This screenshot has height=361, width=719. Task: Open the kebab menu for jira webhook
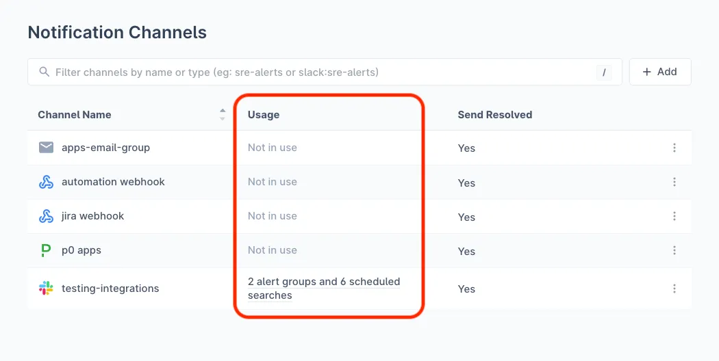pos(674,216)
